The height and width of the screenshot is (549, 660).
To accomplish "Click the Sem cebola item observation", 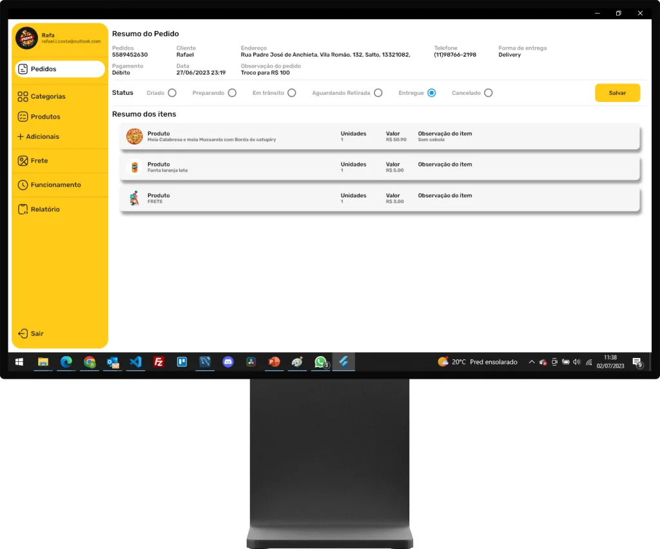I will [x=431, y=139].
